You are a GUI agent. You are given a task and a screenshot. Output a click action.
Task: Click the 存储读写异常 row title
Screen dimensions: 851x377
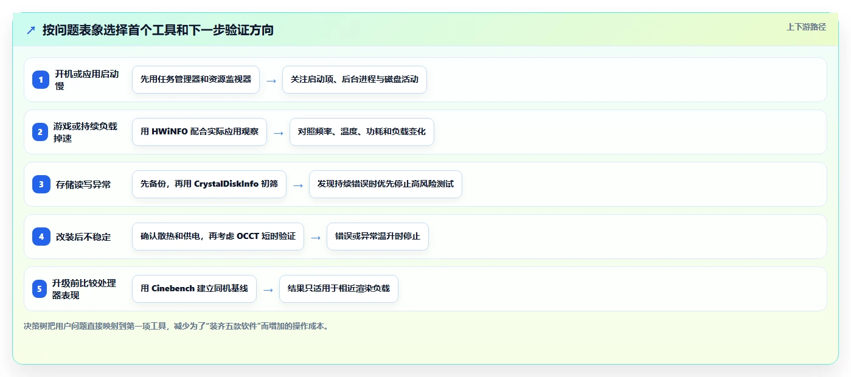[x=83, y=184]
